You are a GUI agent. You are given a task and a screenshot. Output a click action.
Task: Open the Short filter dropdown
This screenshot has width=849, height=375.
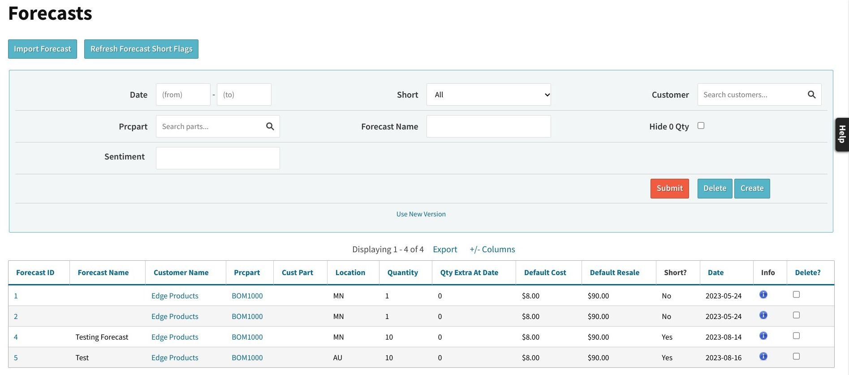click(488, 95)
